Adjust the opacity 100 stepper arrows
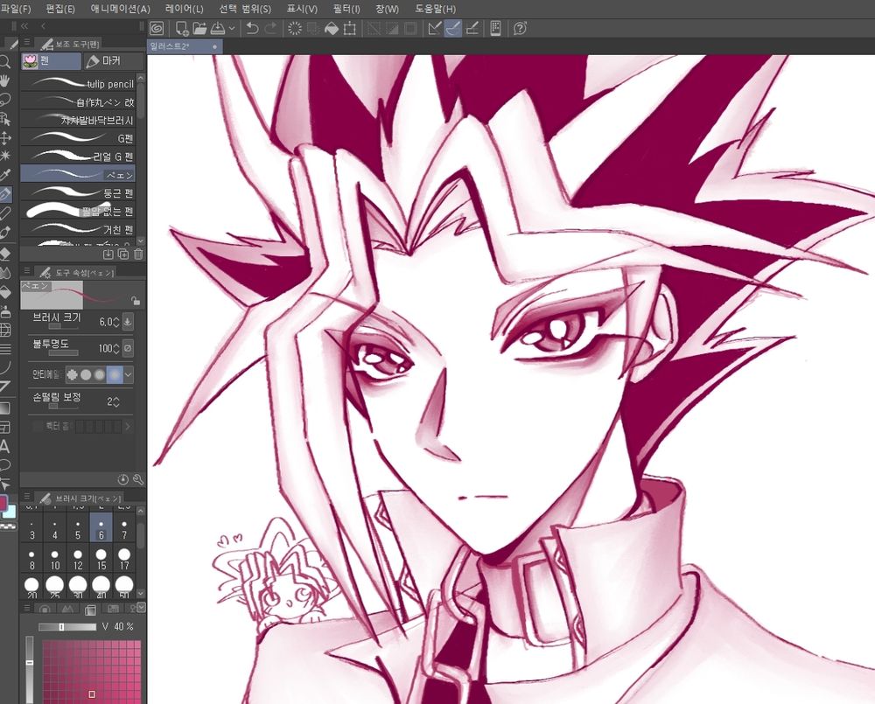 click(x=116, y=349)
